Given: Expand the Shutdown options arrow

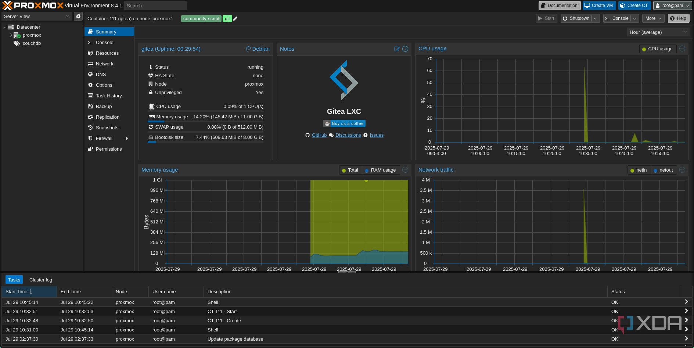Looking at the screenshot, I should [x=595, y=18].
